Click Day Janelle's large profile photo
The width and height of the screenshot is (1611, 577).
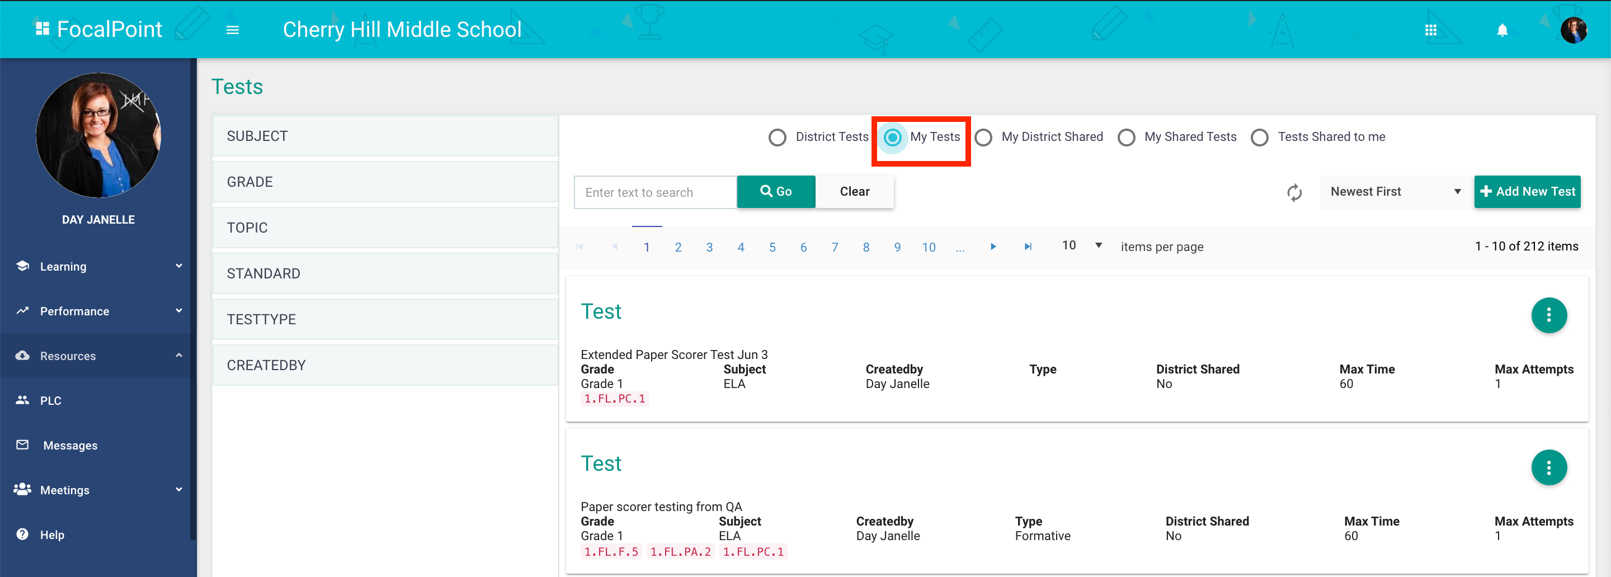point(98,136)
